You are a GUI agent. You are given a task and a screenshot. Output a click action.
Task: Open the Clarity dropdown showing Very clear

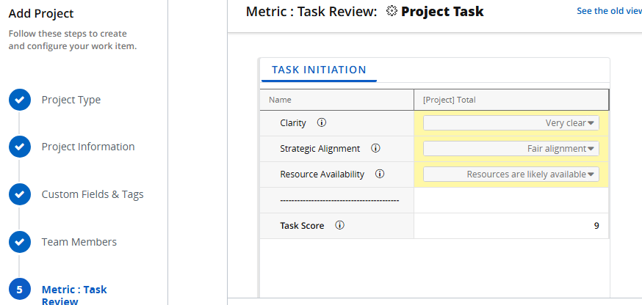point(511,123)
